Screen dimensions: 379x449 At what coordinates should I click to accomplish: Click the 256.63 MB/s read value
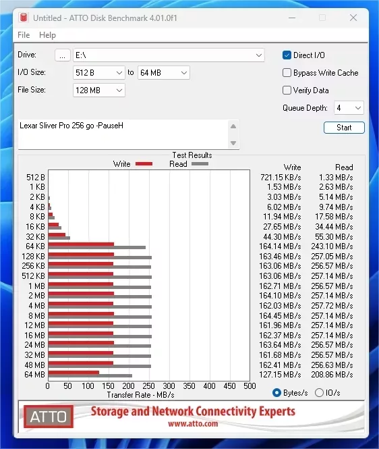(x=332, y=365)
